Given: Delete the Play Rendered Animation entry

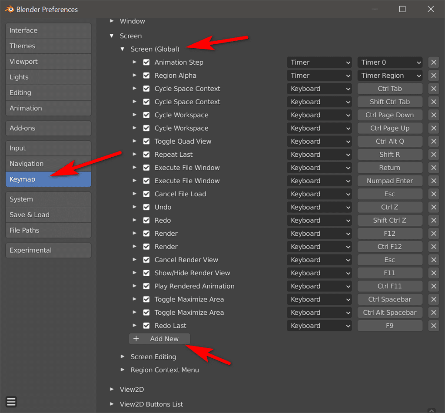Looking at the screenshot, I should (434, 286).
